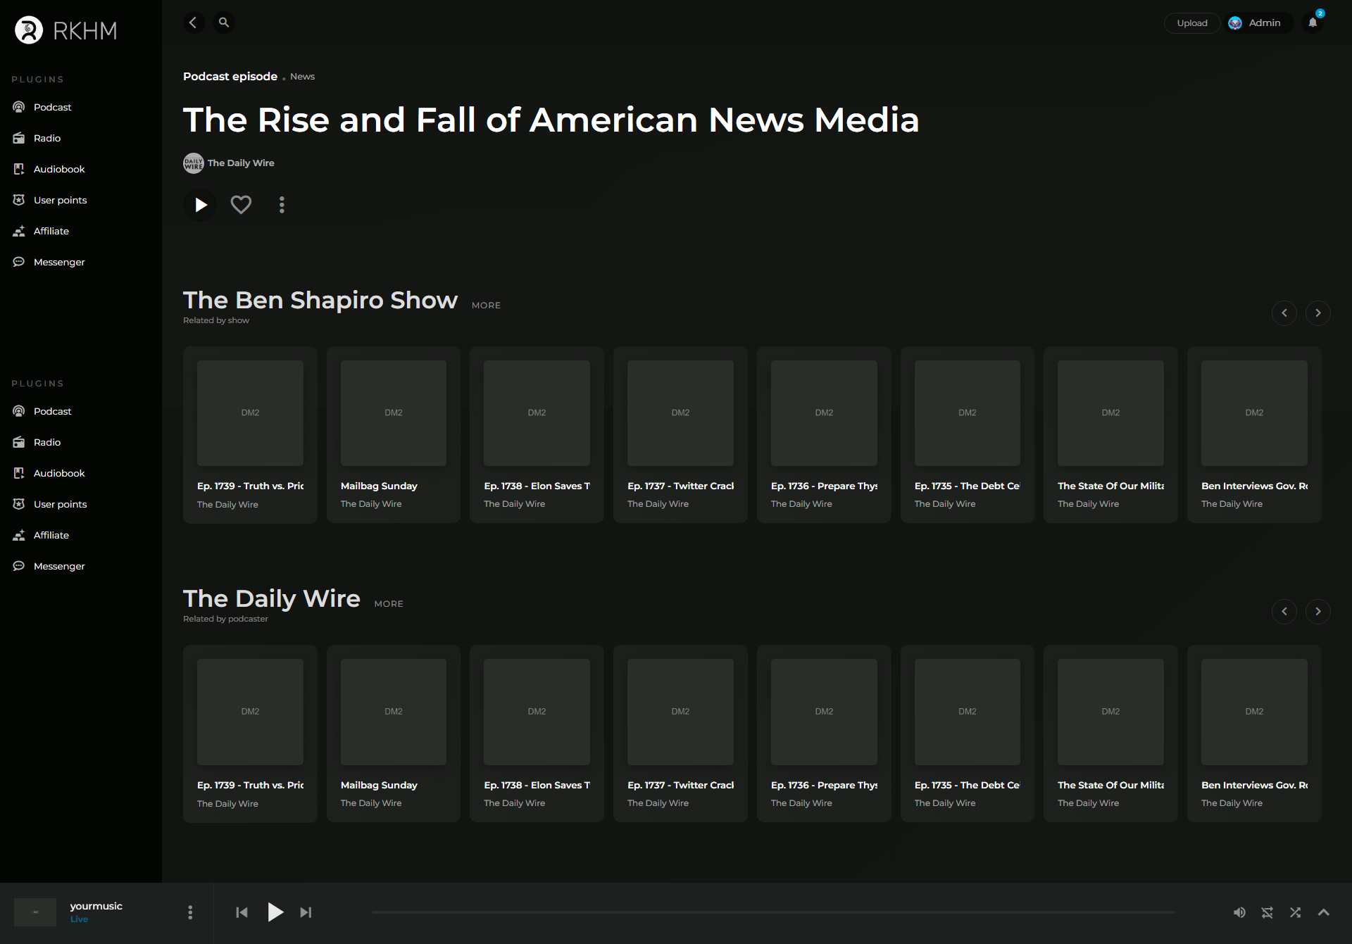Open Radio in the top sidebar

tap(47, 138)
